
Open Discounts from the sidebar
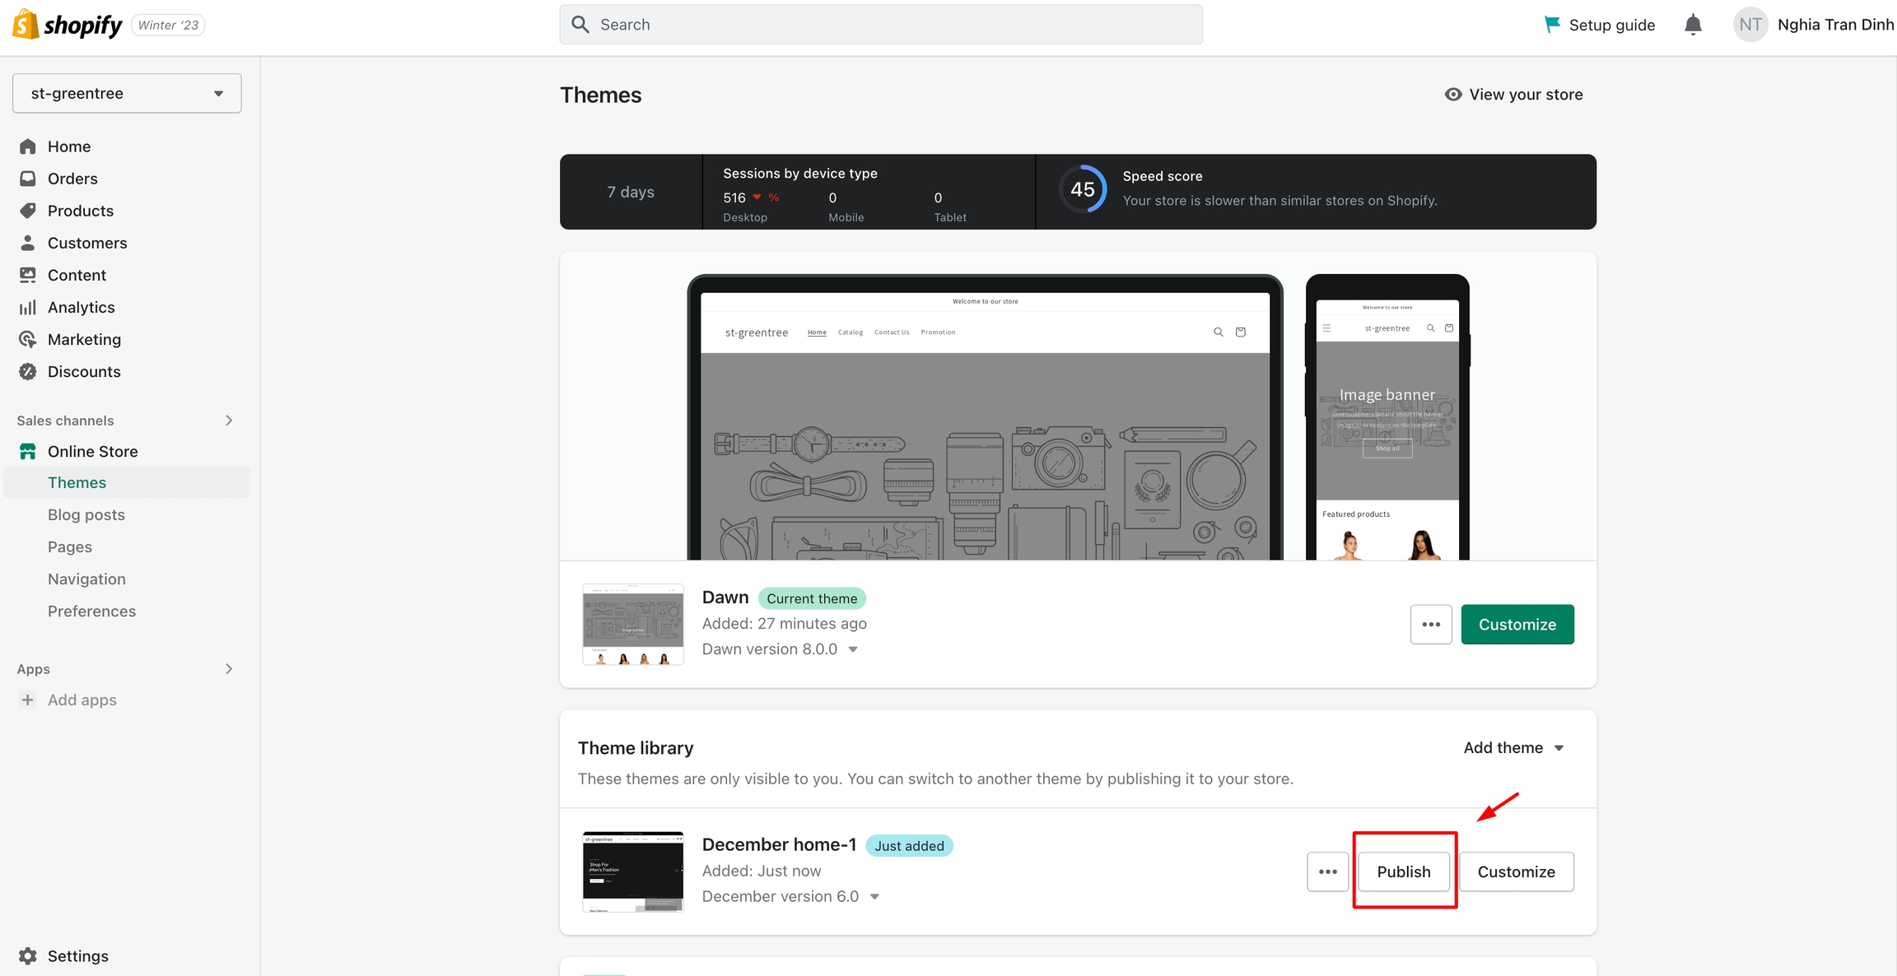[x=83, y=371]
